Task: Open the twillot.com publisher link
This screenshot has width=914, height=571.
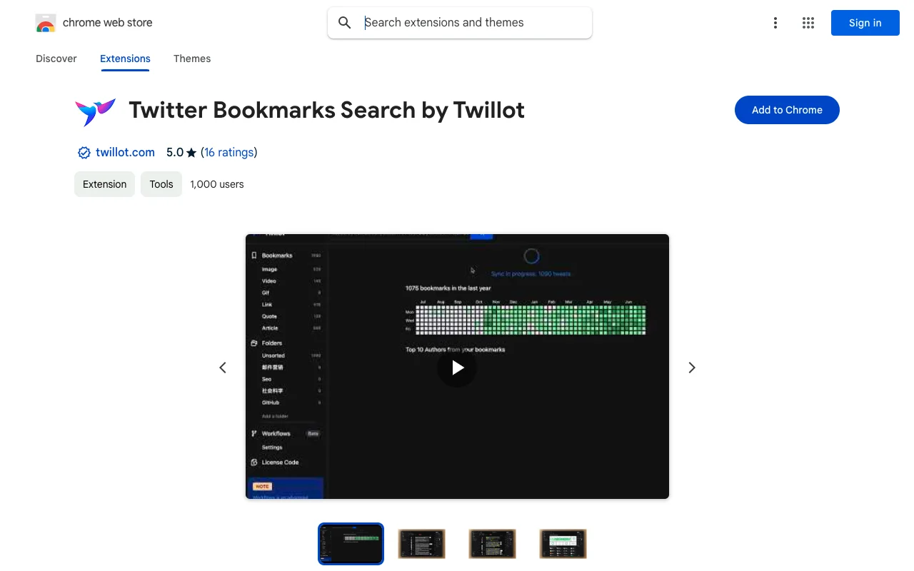Action: [x=125, y=152]
